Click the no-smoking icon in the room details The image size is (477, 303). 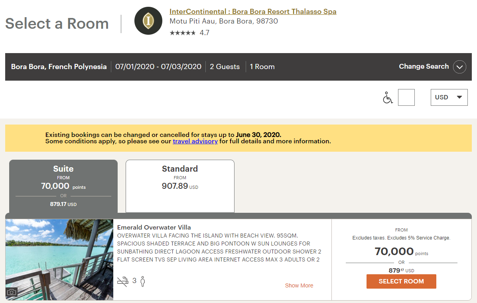click(x=123, y=281)
